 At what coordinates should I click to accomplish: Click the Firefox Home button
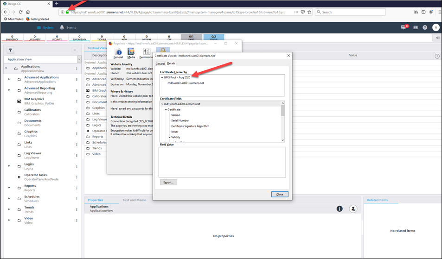click(x=28, y=12)
